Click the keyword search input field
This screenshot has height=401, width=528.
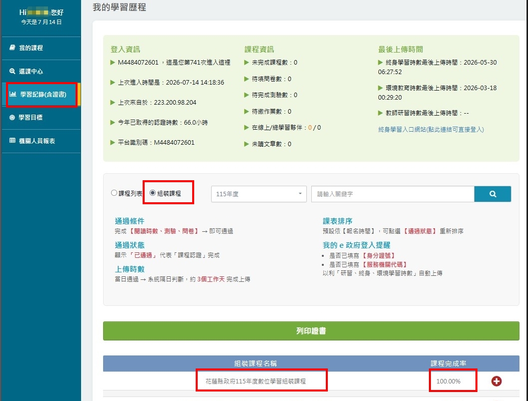tap(393, 194)
